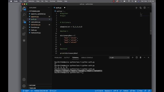
Task: Split the editor to the right
Action: pos(145,8)
